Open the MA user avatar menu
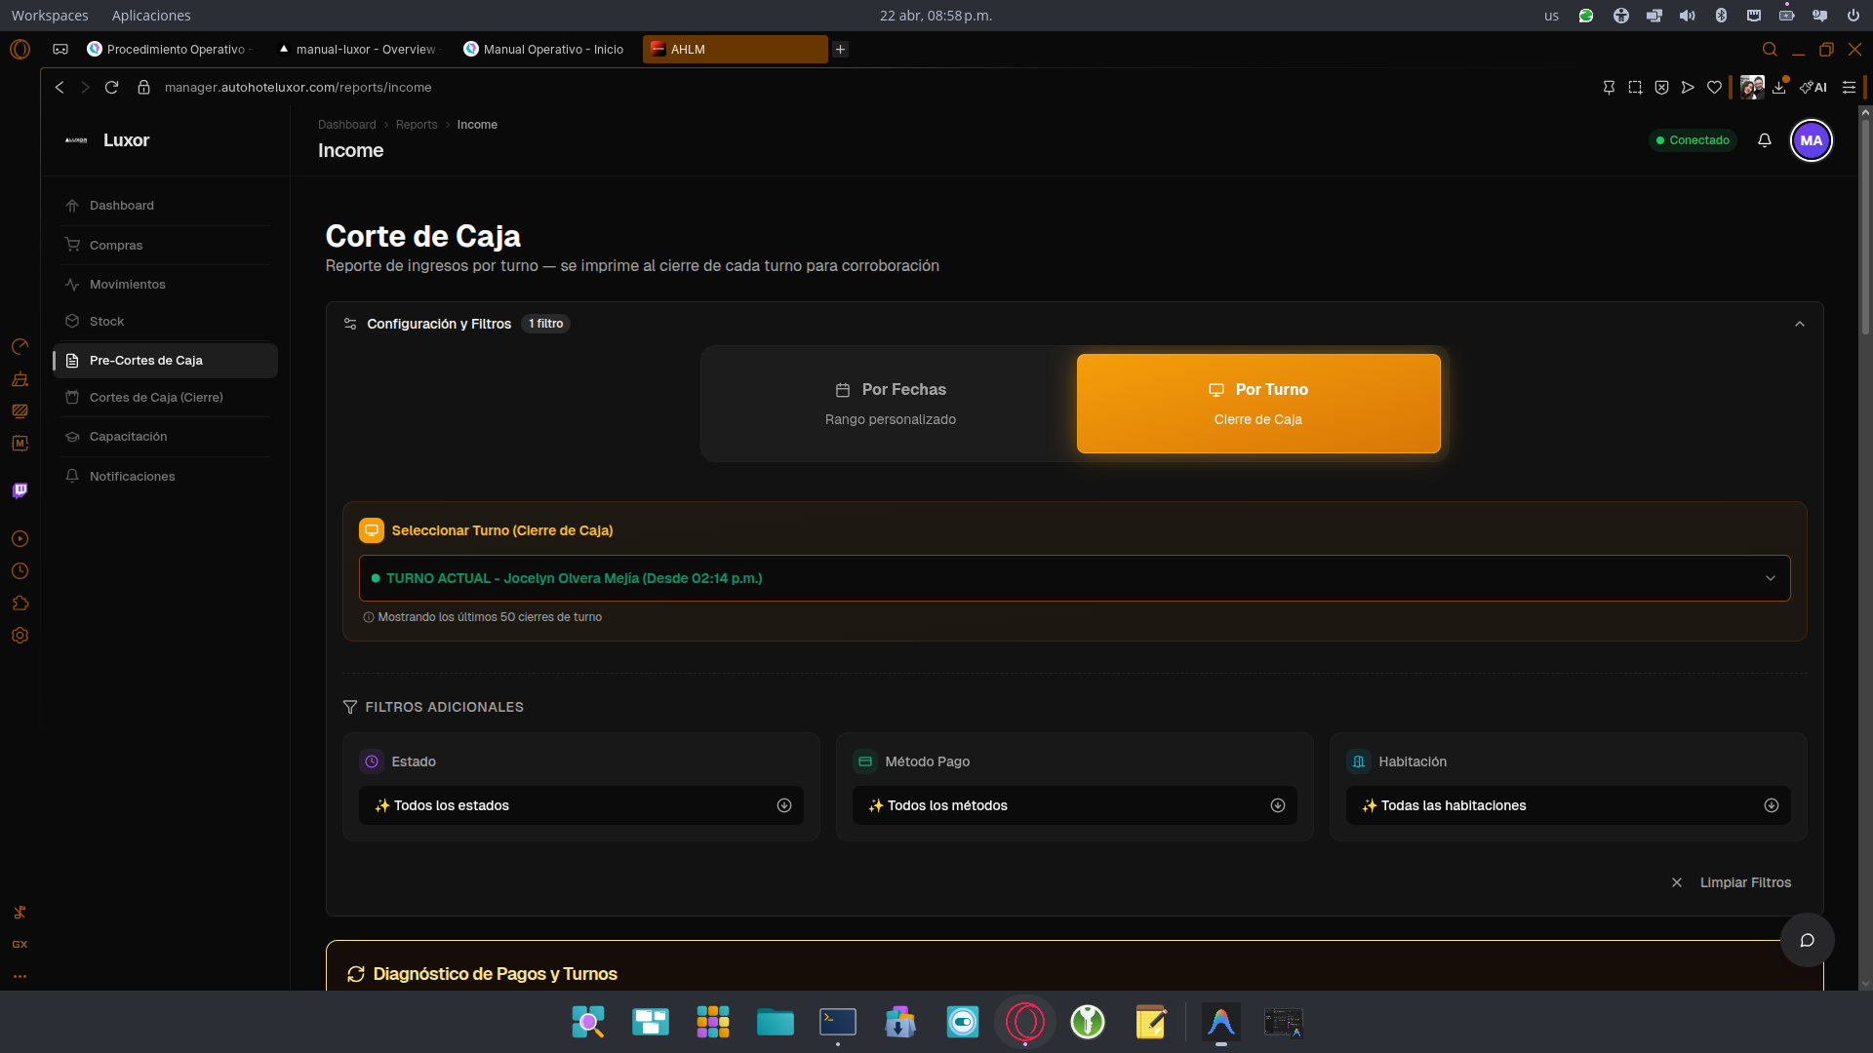Viewport: 1873px width, 1053px height. point(1812,140)
